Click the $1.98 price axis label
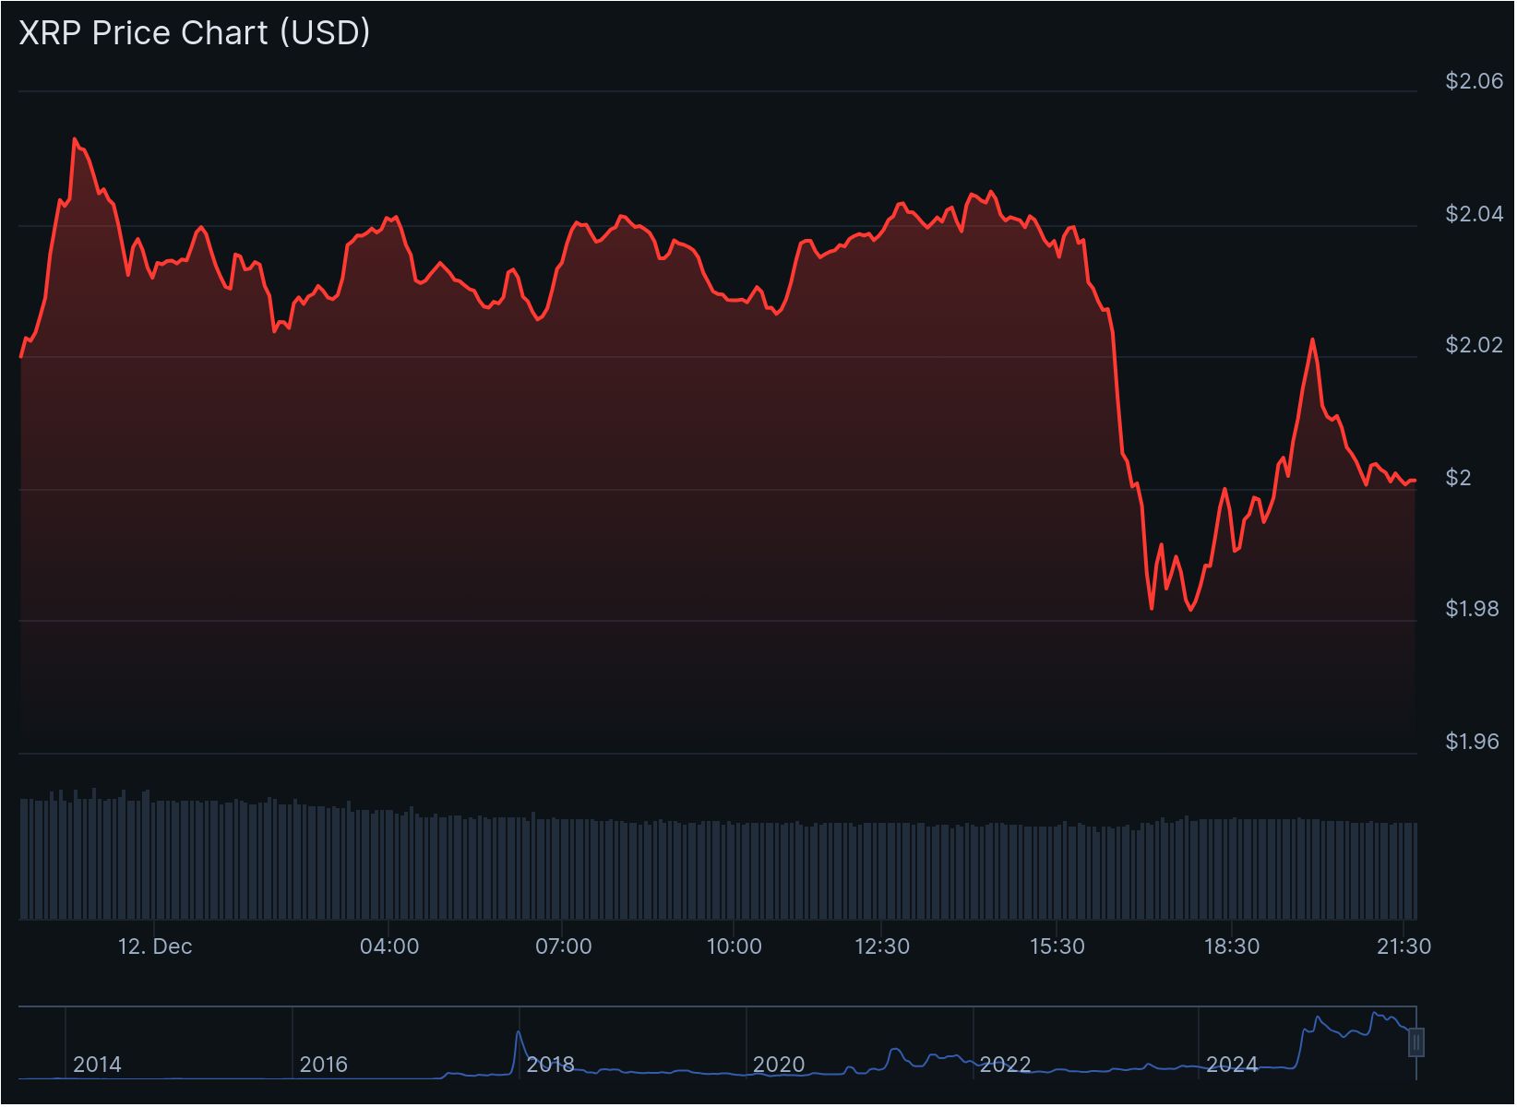Viewport: 1517px width, 1107px height. tap(1474, 609)
